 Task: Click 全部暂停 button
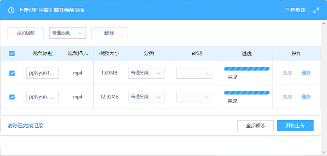(255, 125)
